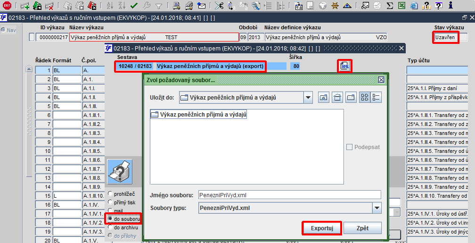Image resolution: width=475 pixels, height=243 pixels.
Task: Click the year 2013 period field
Action: pyautogui.click(x=256, y=37)
